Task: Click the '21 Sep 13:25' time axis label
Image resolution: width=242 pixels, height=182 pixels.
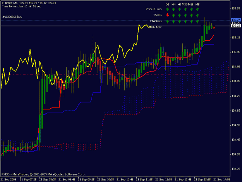Action: [203, 179]
